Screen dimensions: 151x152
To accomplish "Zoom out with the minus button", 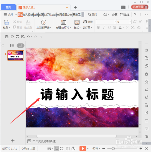I will click(x=104, y=148).
